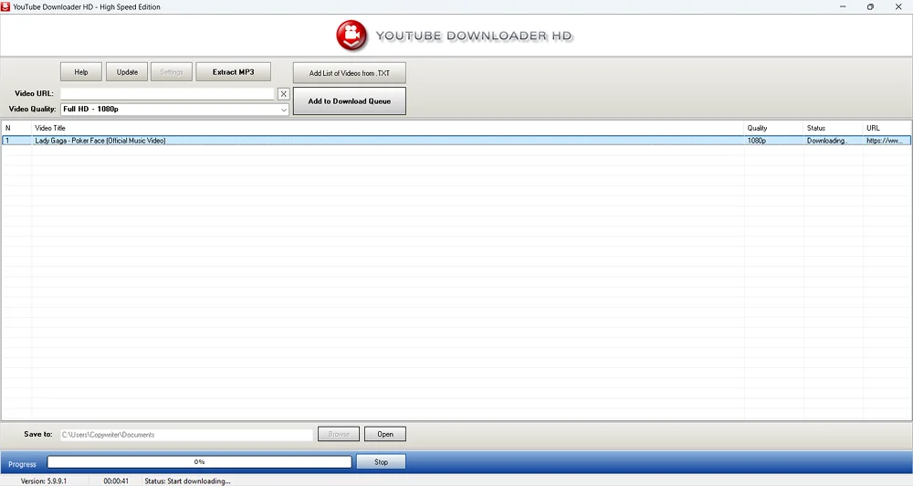Click the 1080p quality cell in row 1
The height and width of the screenshot is (486, 913).
coord(757,141)
